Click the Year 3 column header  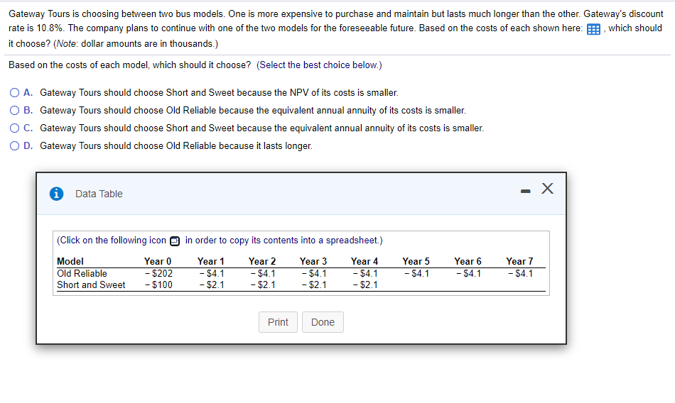click(313, 262)
